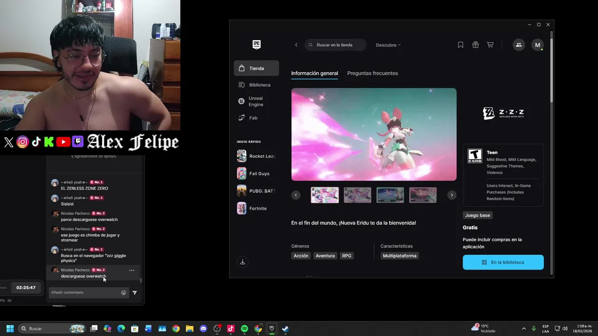Click the main Zenless Zone Zero video
Viewport: 598px width, 336px height.
374,134
